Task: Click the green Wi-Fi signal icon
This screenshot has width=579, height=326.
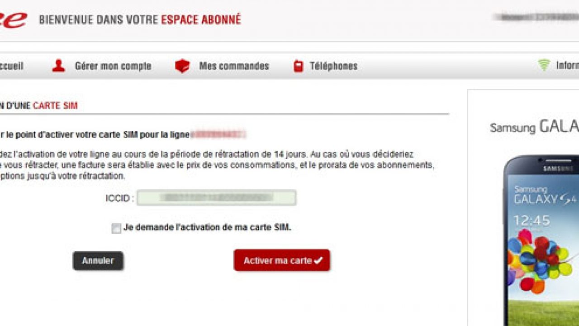Action: click(544, 65)
